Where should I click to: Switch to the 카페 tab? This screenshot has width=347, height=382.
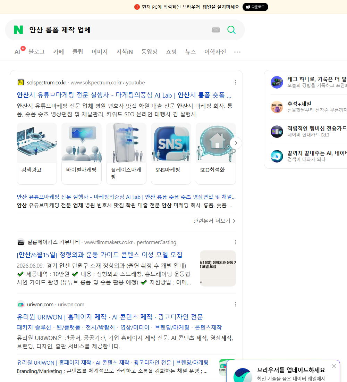click(x=58, y=52)
